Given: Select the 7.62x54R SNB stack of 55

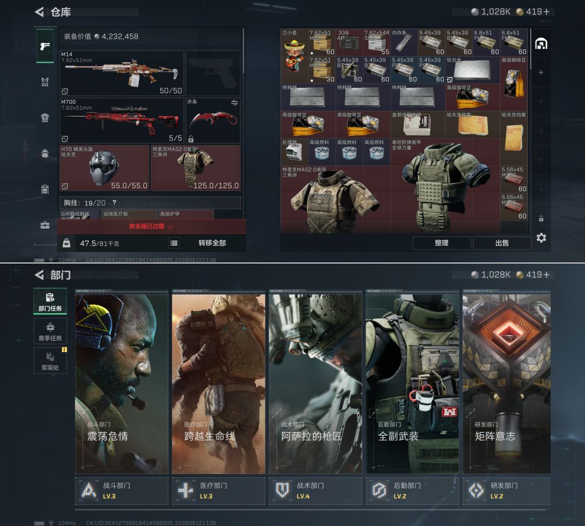Looking at the screenshot, I should [x=377, y=42].
